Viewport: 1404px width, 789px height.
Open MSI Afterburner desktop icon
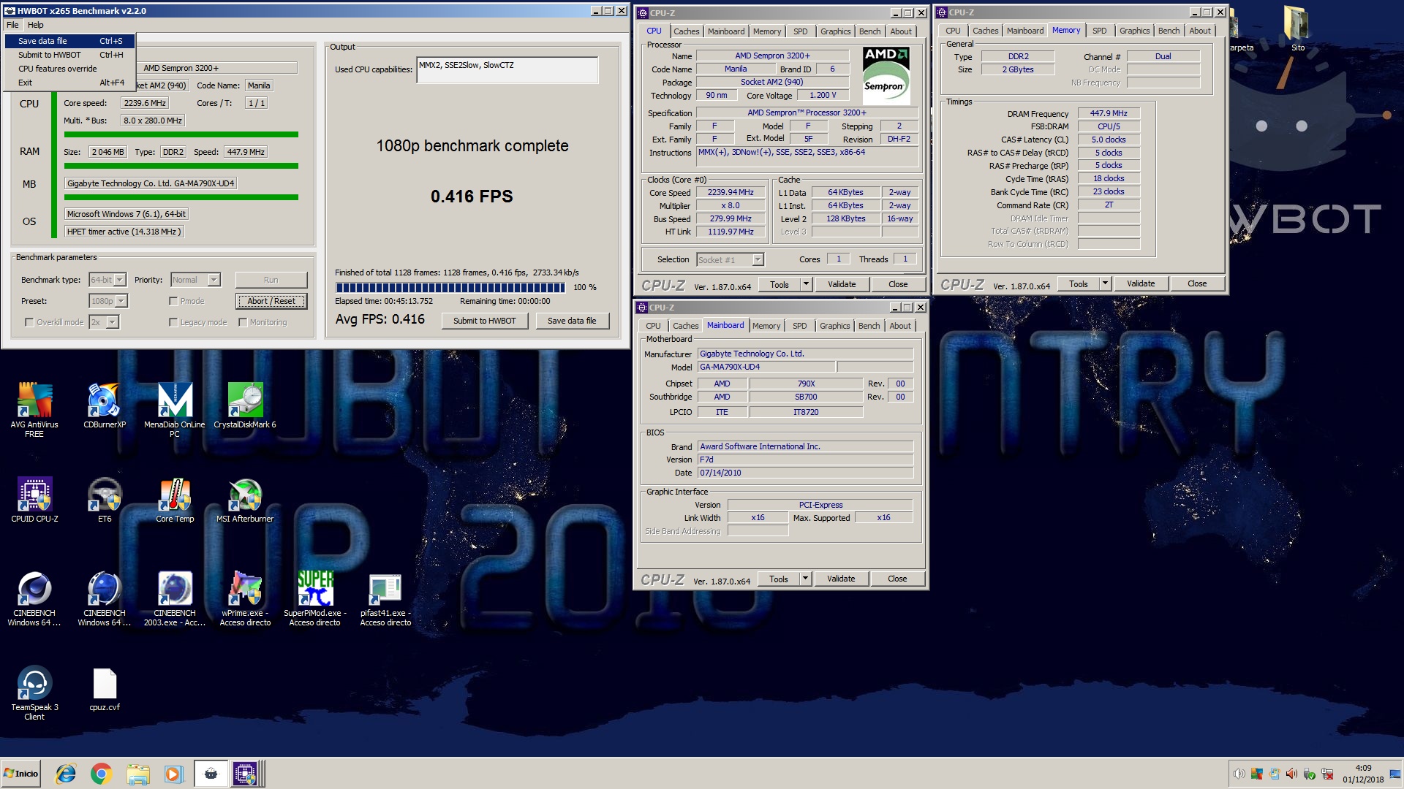245,500
